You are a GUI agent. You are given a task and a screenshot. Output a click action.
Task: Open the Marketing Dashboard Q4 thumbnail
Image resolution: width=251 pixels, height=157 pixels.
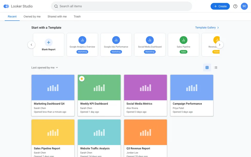coord(53,87)
